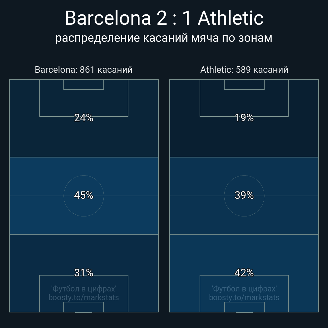Click the top six-yard box on Barcelona pitch
Viewport: 328px width, 328px height.
84,85
